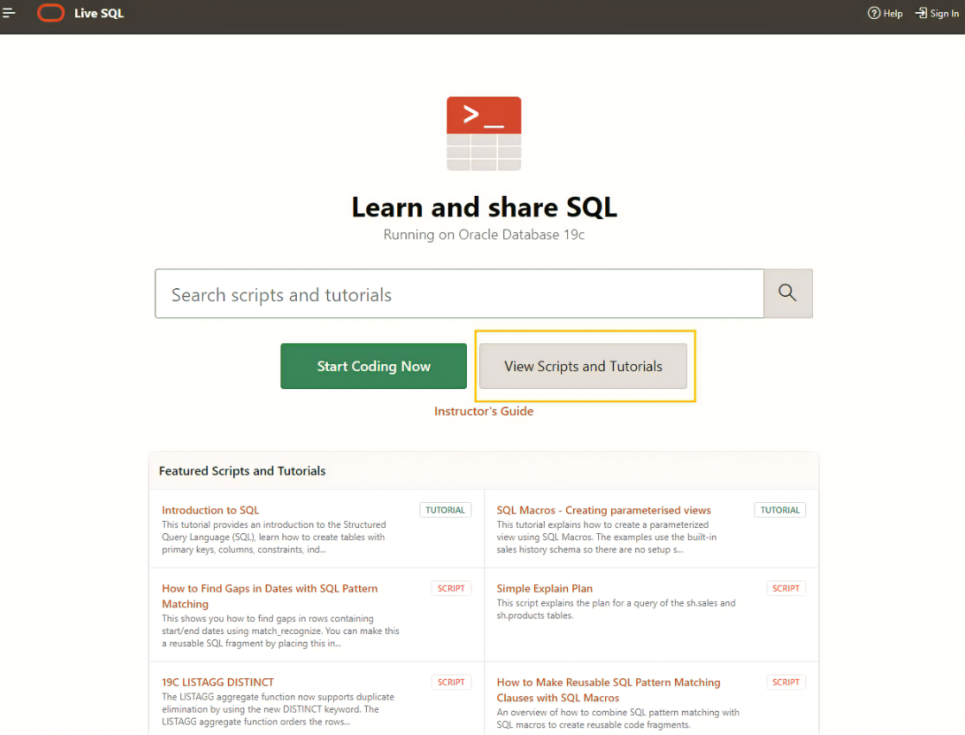Focus the Search scripts and tutorials field

(459, 294)
